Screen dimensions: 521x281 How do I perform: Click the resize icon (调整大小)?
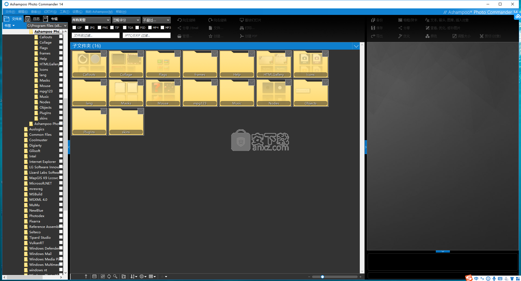455,36
